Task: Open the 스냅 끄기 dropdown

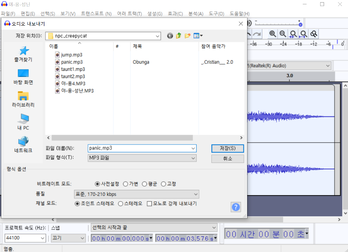Action: click(68, 238)
